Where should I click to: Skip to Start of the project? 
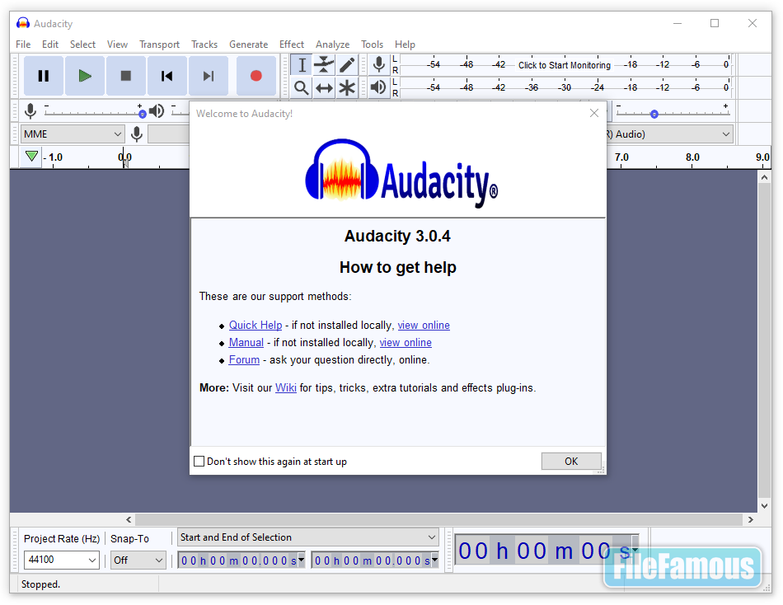pos(167,76)
